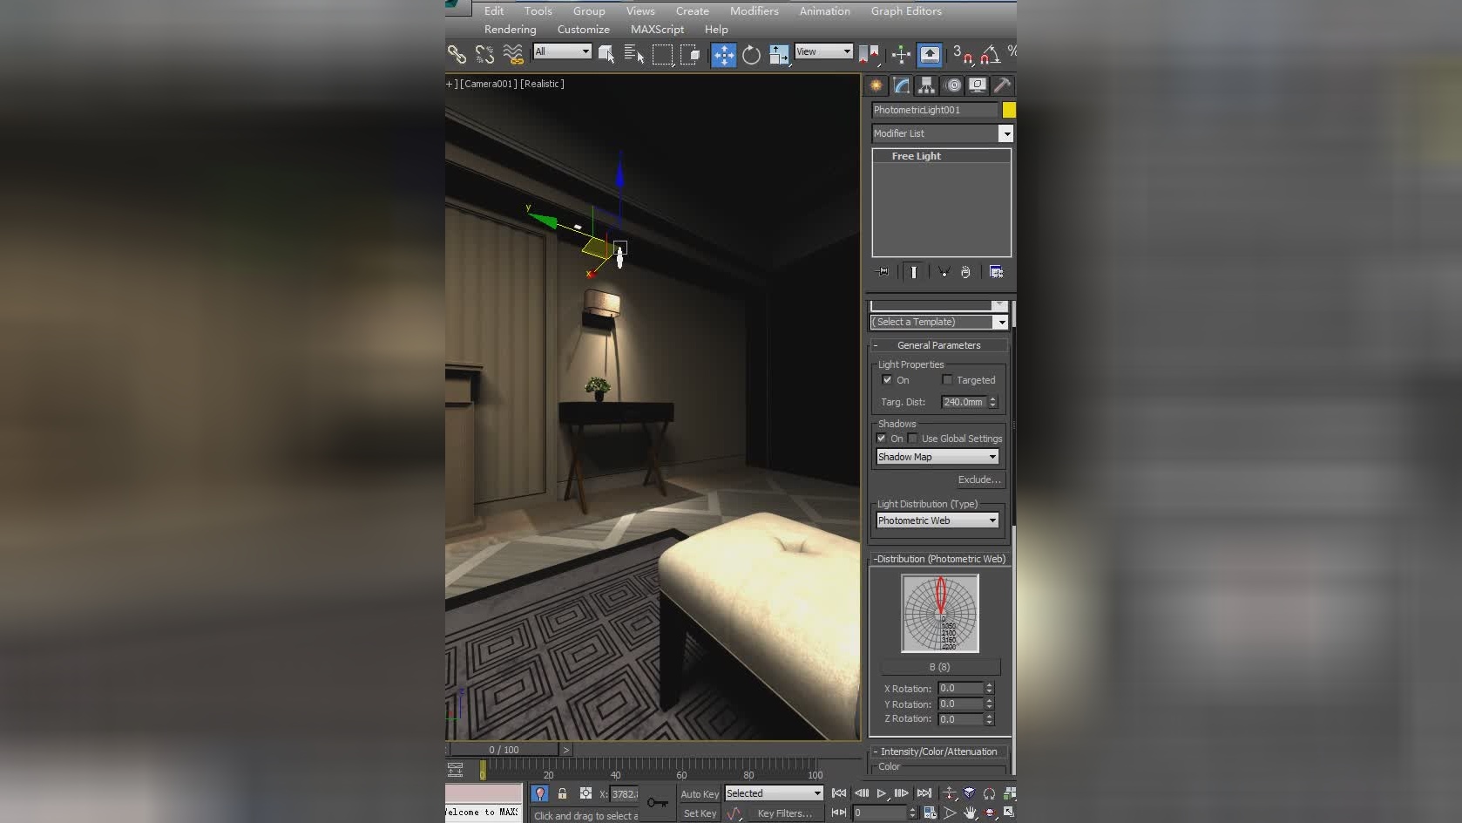Click the Auto Key button

click(700, 794)
